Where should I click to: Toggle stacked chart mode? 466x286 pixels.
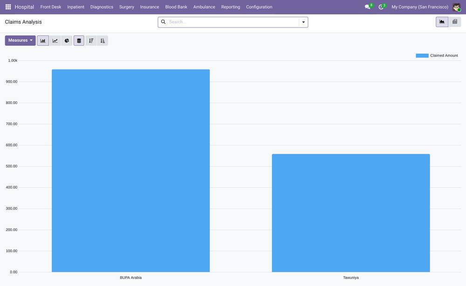coord(79,41)
